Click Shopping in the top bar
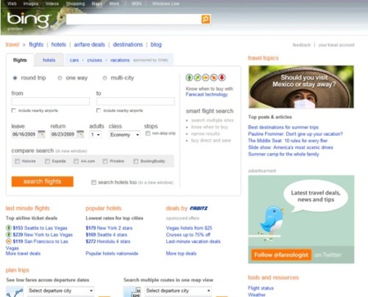Screen dimensions: 368x297 [x=75, y=3]
